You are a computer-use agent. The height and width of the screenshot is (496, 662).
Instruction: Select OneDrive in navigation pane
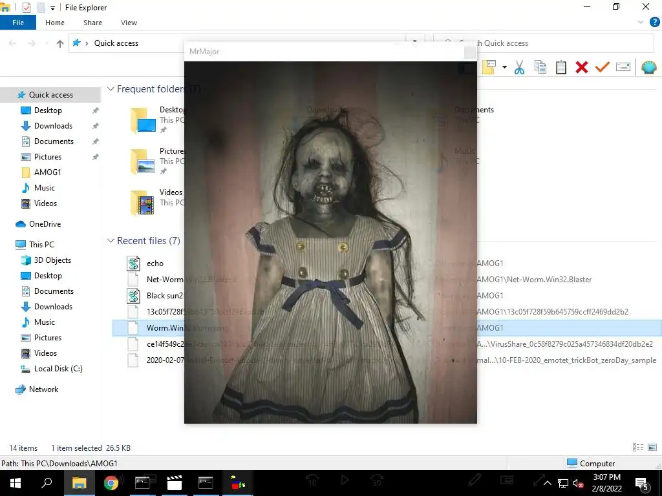click(45, 224)
